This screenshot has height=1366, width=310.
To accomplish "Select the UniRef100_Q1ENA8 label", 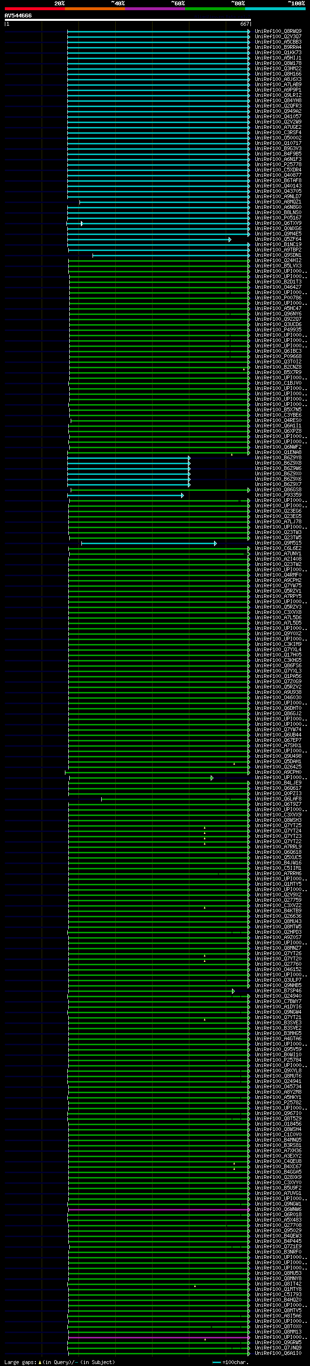I will pos(278,452).
